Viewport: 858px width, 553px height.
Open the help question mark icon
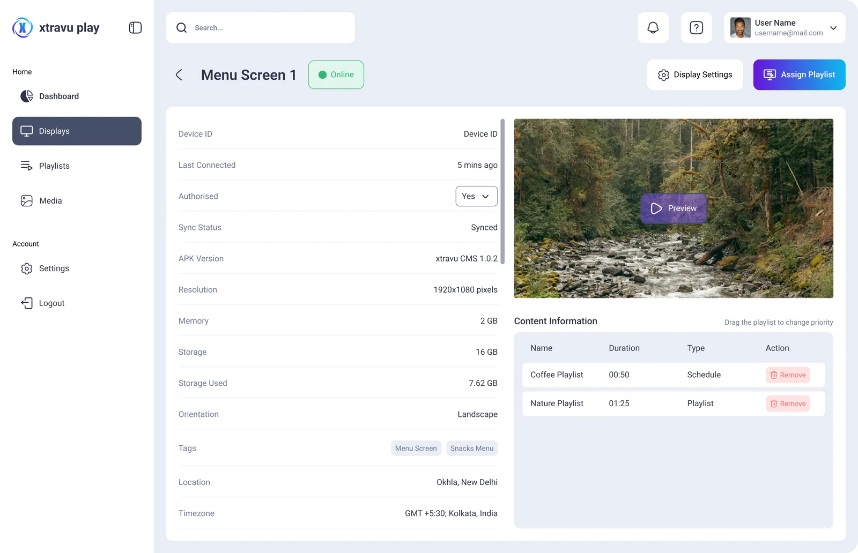click(x=696, y=28)
